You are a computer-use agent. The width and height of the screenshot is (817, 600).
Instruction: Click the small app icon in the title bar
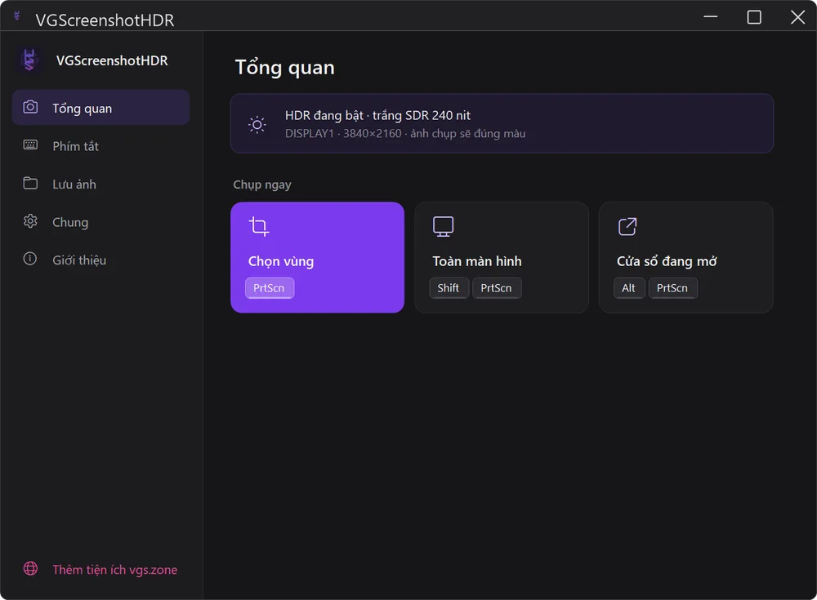tap(16, 16)
